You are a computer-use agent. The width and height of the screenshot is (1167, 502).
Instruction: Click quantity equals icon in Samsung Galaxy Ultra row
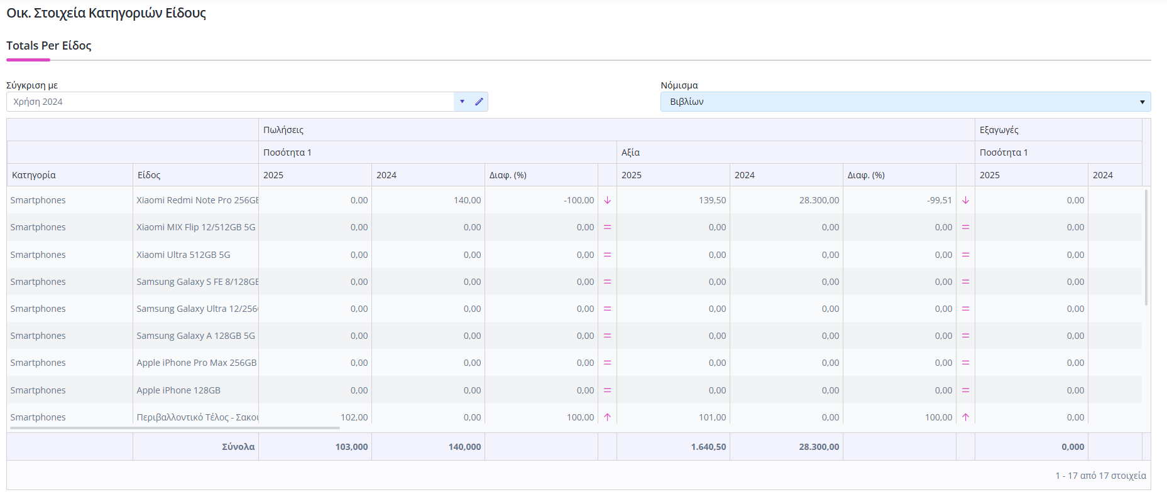(x=607, y=309)
